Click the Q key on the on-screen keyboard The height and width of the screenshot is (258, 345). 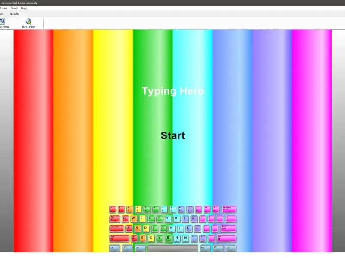tap(125, 219)
